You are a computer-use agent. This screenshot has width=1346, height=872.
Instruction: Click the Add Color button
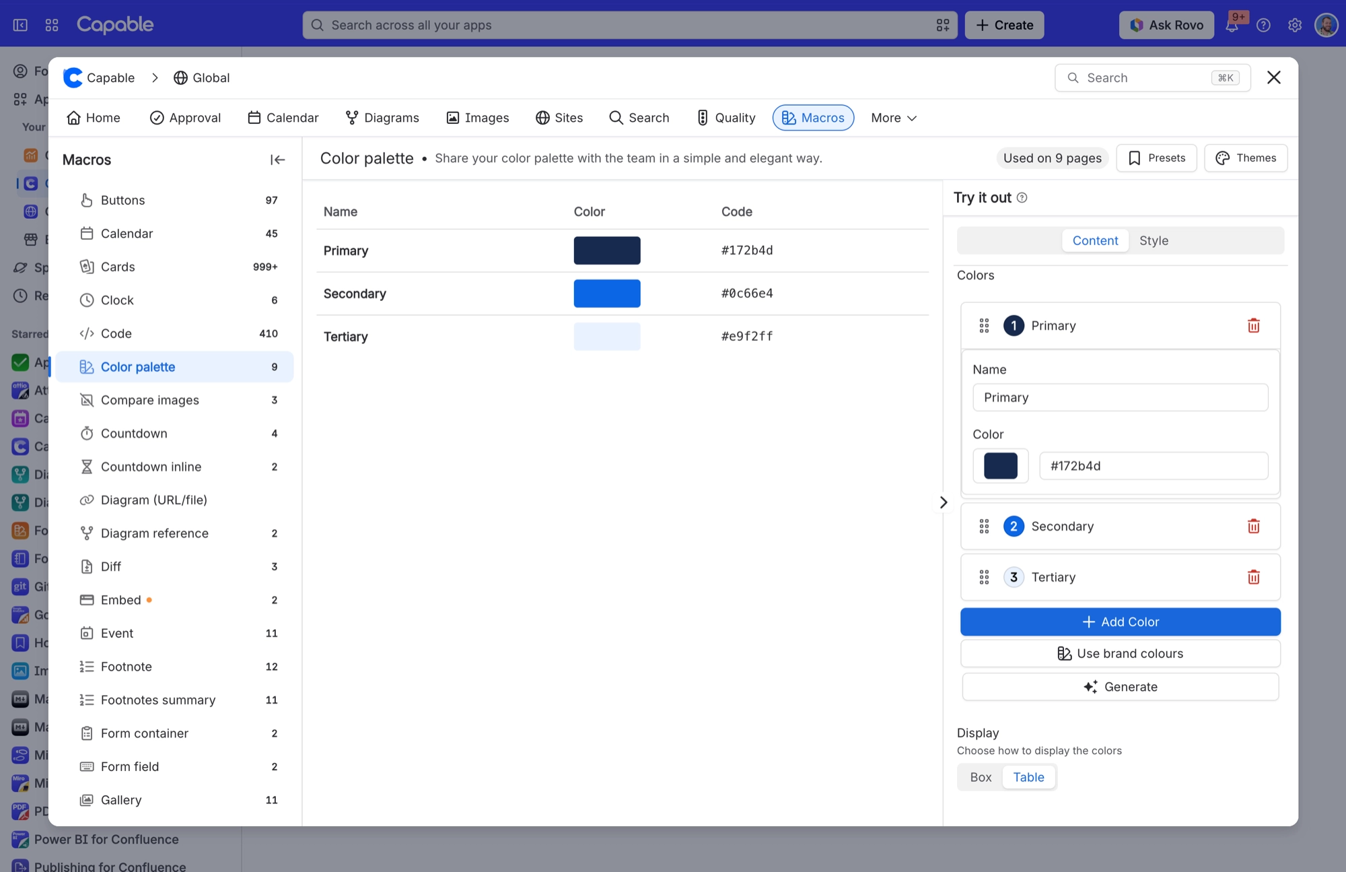[1120, 622]
